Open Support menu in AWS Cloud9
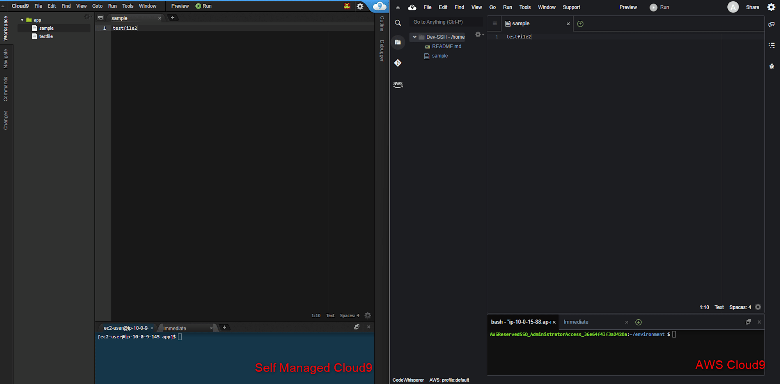Screen dimensions: 780x384 pos(571,7)
